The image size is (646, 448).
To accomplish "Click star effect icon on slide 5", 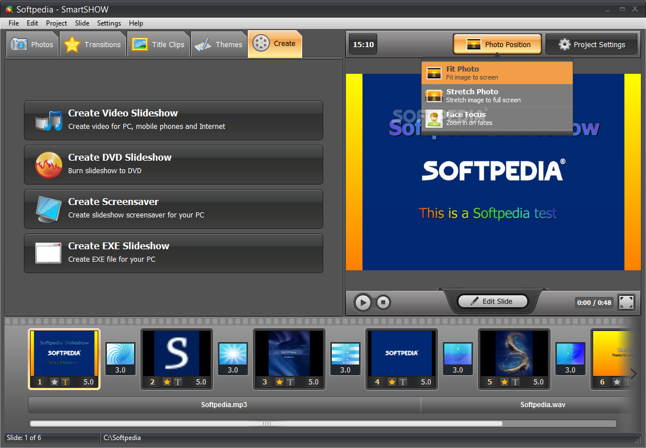I will [x=505, y=382].
